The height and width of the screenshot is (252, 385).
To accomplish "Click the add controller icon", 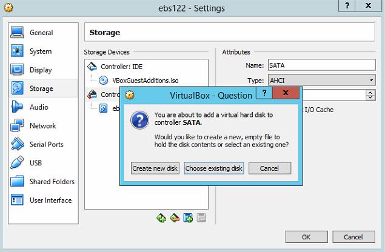I will pyautogui.click(x=161, y=218).
